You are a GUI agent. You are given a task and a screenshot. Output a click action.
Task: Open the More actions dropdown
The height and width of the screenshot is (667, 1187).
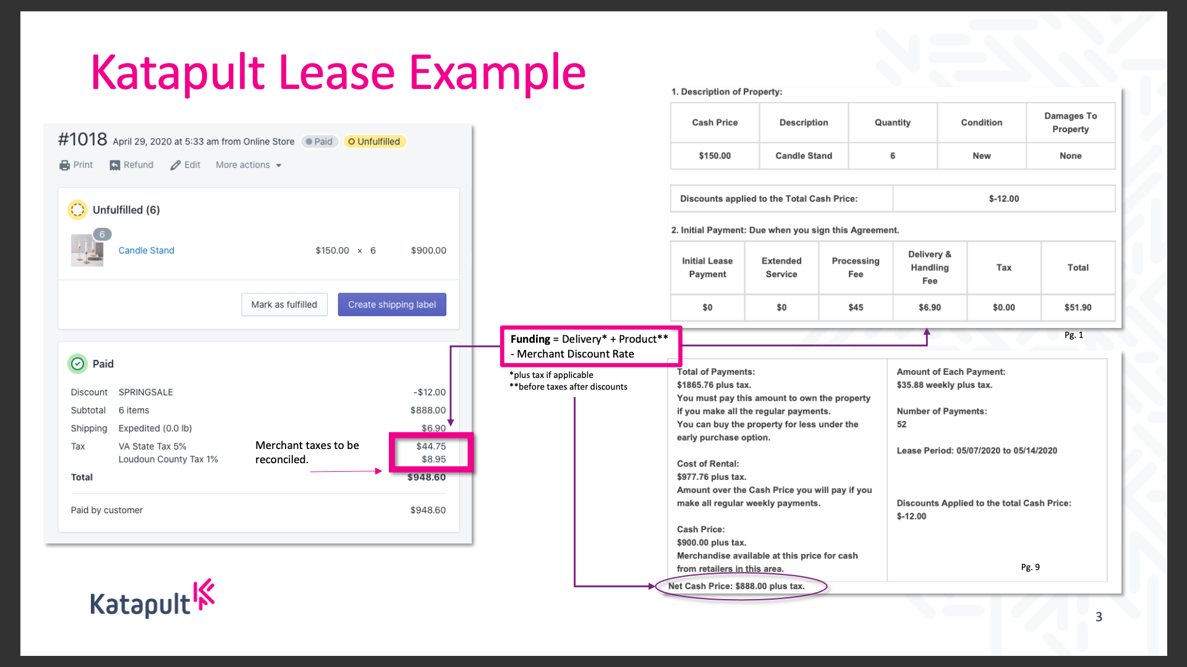249,165
